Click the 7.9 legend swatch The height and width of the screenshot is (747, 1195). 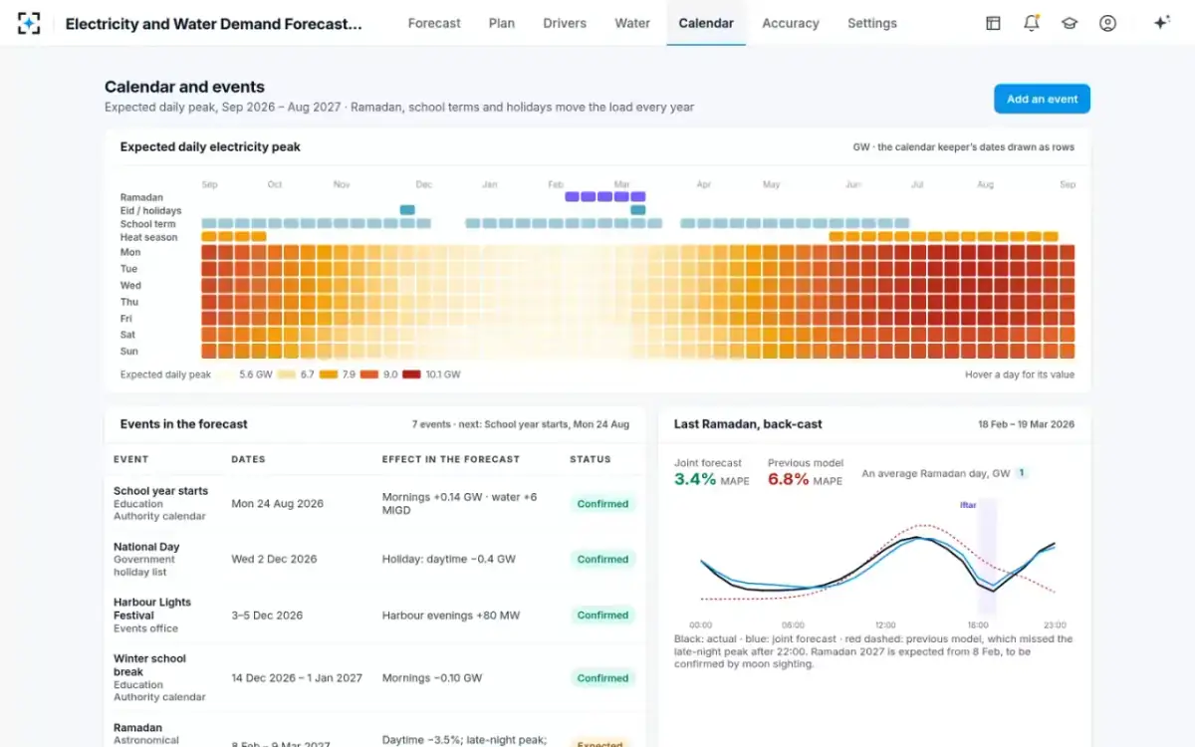tap(328, 374)
